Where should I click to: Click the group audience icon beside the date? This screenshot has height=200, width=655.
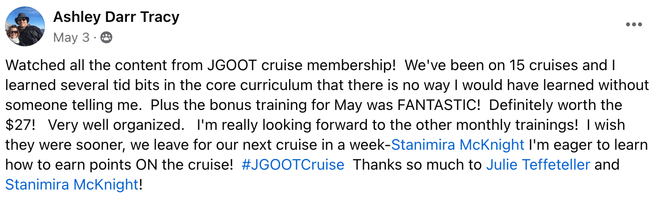(x=106, y=37)
